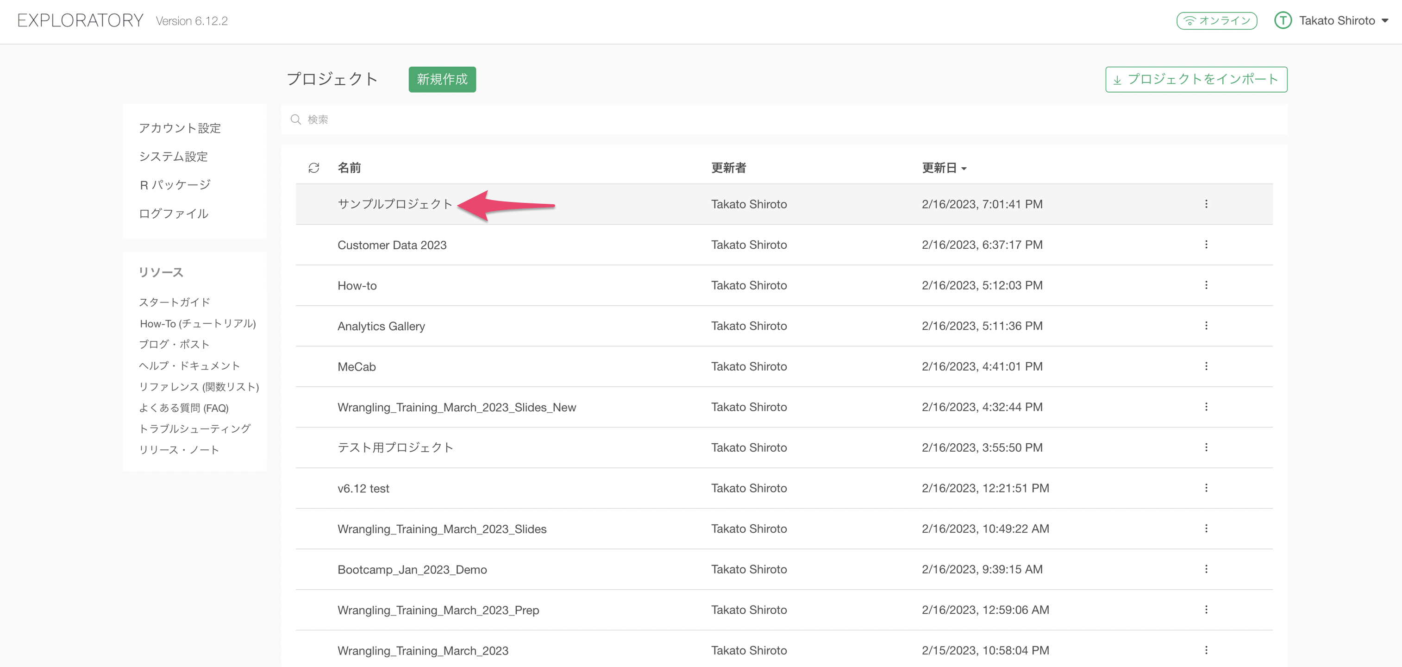
Task: Open more options for Customer Data 2023
Action: (1206, 245)
